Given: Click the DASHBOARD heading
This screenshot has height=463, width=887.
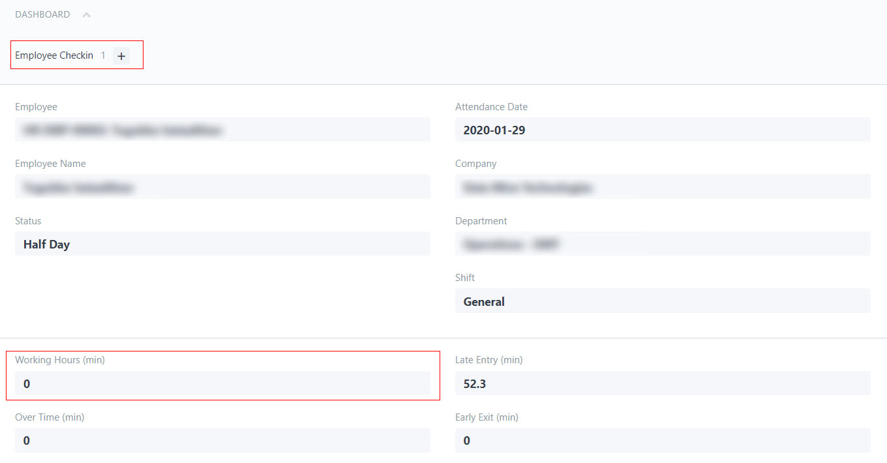Looking at the screenshot, I should point(42,14).
